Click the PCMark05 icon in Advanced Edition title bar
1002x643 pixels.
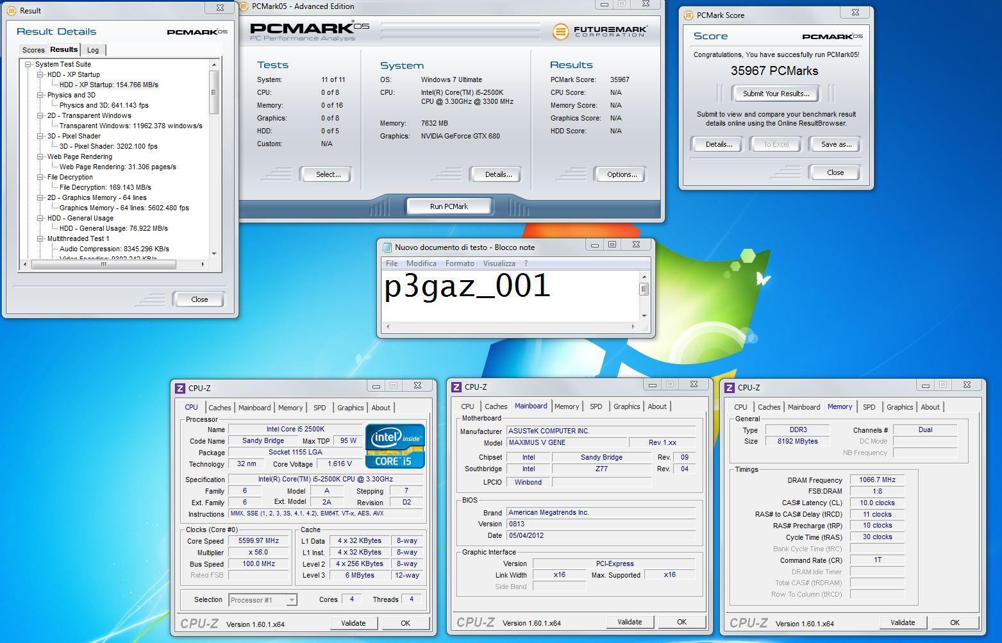point(244,6)
